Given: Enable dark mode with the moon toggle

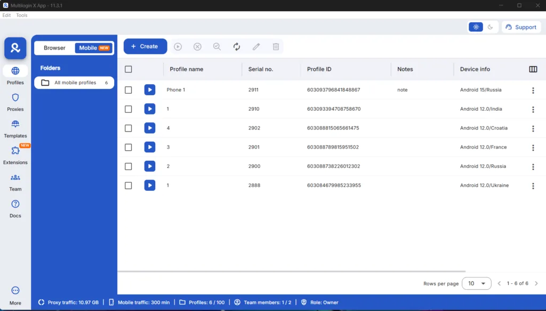Looking at the screenshot, I should [491, 26].
